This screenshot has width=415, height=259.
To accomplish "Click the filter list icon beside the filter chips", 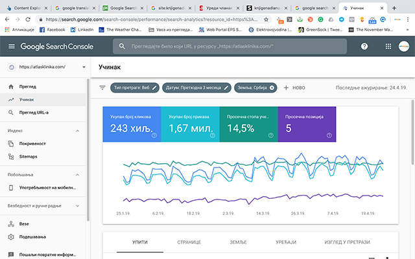I will (x=102, y=88).
